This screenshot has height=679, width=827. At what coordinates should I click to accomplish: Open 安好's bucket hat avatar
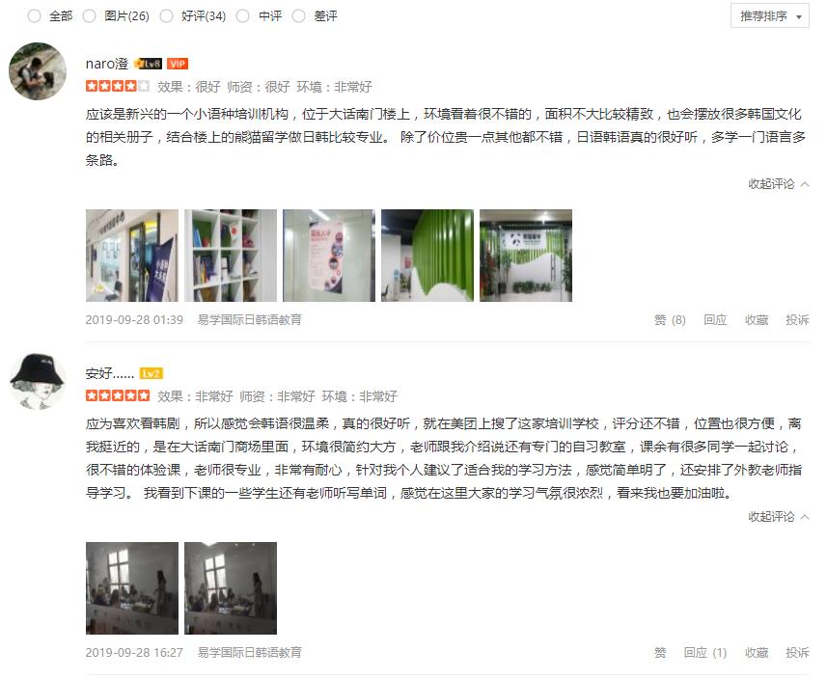tap(38, 381)
